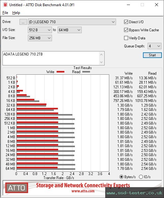The width and height of the screenshot is (164, 198).
Task: Click the 48 MB chart row label
Action: tap(10, 164)
